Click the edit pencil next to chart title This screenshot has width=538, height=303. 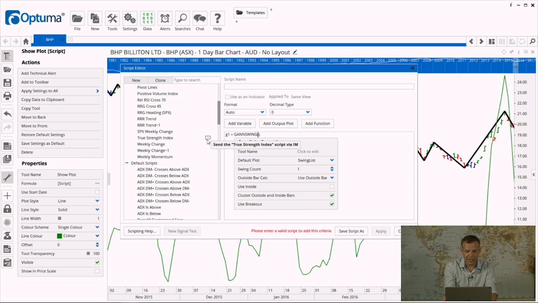[x=295, y=52]
